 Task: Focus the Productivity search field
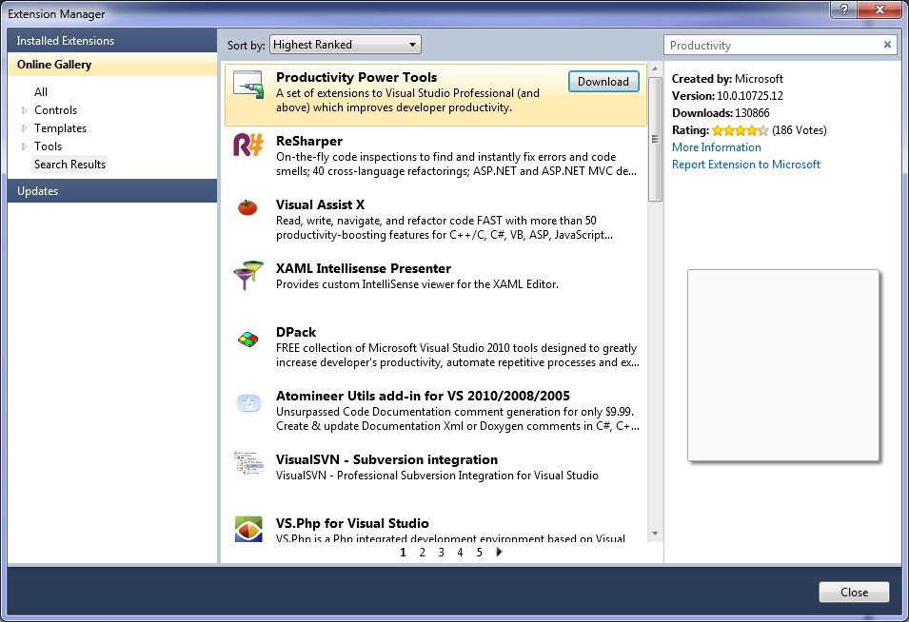[x=773, y=45]
